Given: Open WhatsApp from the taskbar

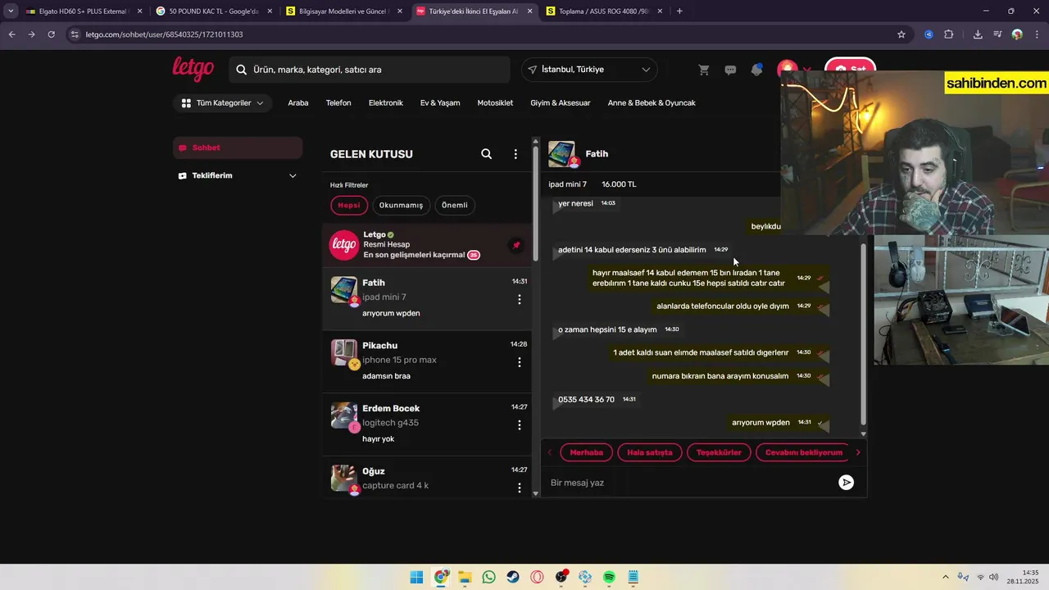Looking at the screenshot, I should point(489,577).
